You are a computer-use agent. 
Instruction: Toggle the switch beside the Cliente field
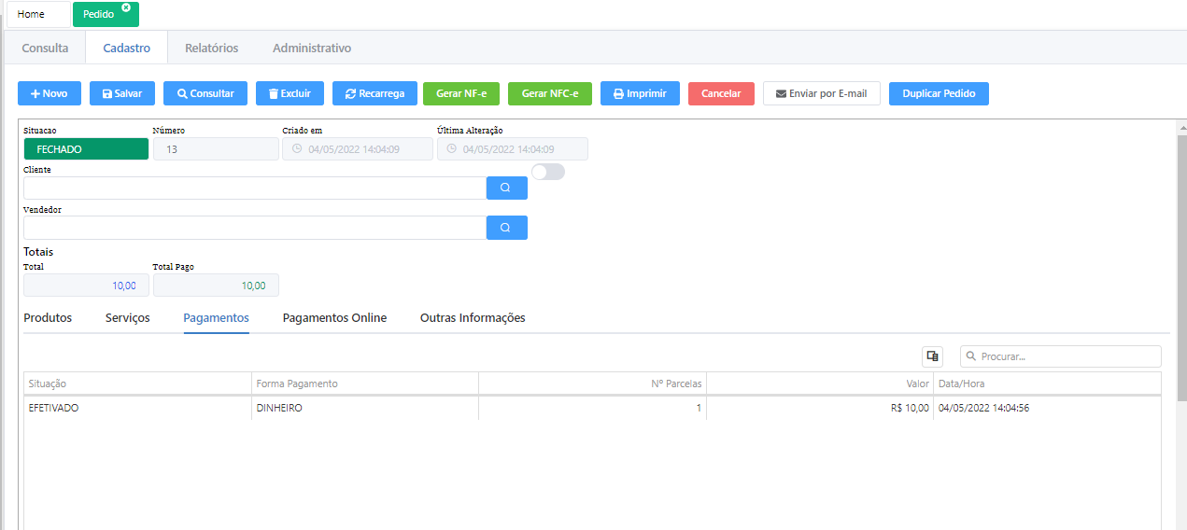tap(548, 172)
